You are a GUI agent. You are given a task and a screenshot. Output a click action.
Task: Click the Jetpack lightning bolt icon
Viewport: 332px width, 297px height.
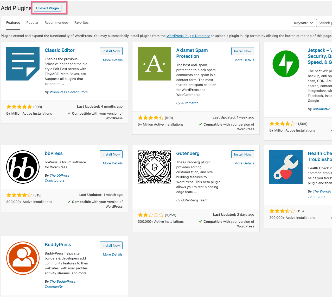286,64
